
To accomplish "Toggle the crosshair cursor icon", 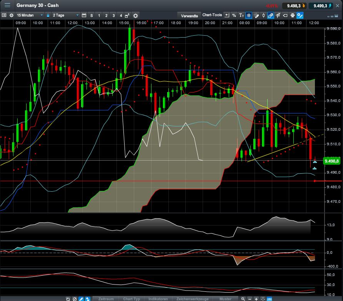I will tap(263, 299).
